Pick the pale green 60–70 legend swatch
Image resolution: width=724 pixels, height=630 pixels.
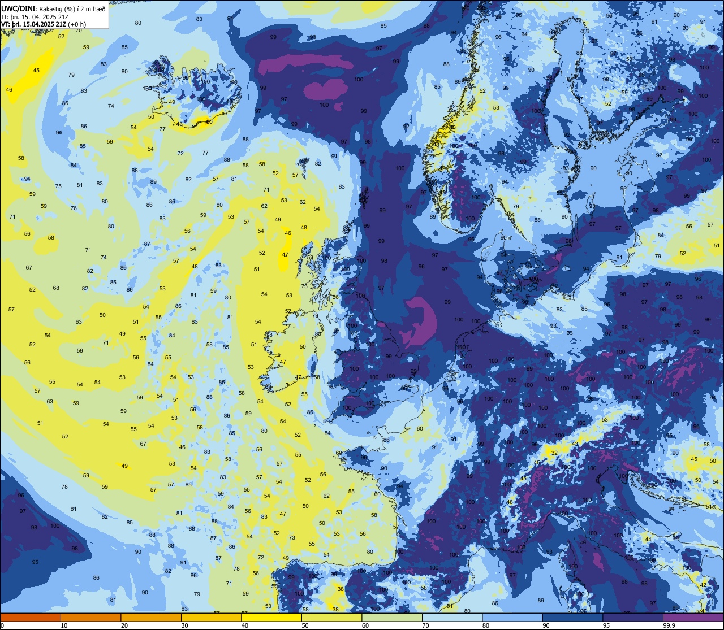point(392,618)
